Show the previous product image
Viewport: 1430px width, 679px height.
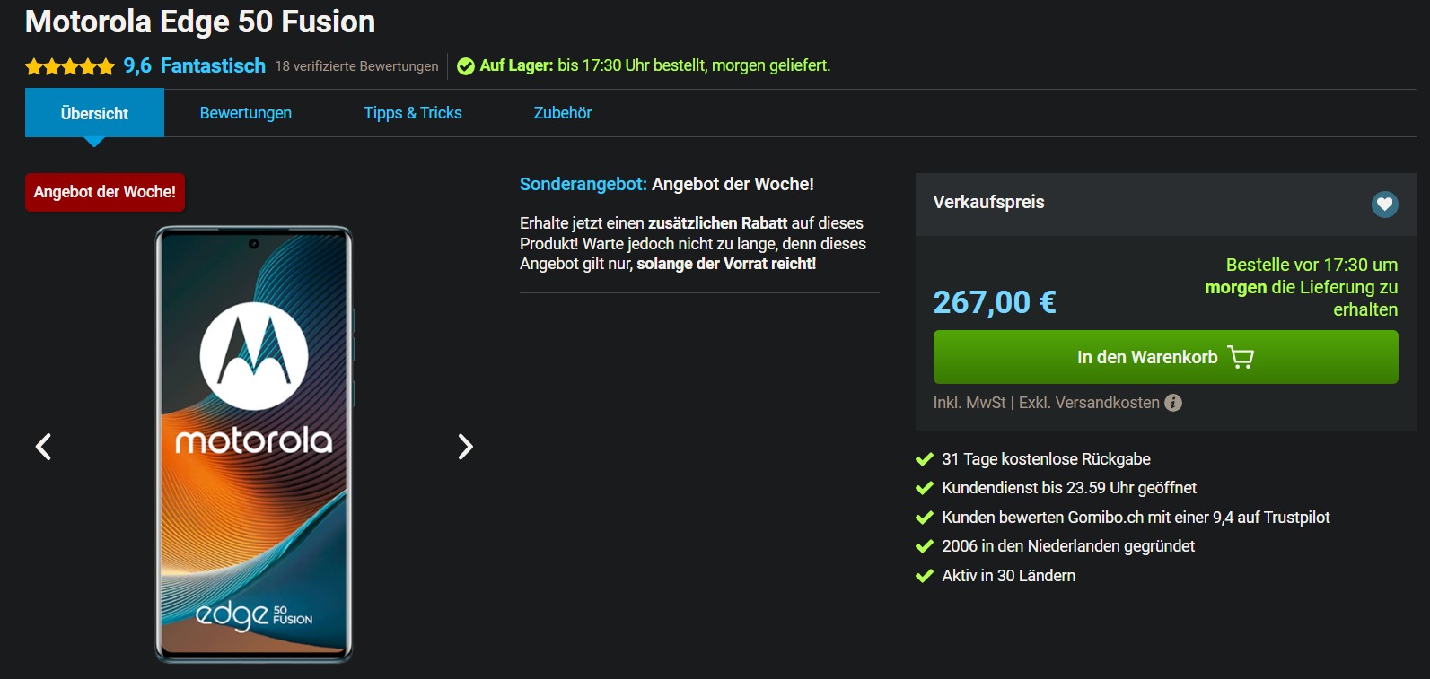click(x=43, y=446)
